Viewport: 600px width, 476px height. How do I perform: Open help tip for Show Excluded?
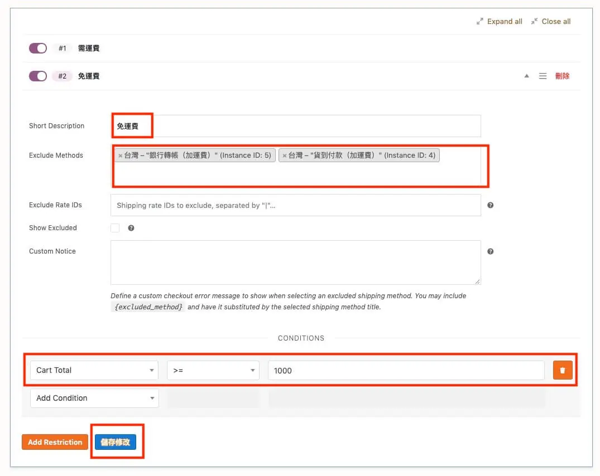pos(131,228)
